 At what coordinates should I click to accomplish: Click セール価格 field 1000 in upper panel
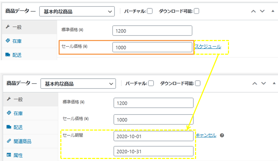[152, 47]
